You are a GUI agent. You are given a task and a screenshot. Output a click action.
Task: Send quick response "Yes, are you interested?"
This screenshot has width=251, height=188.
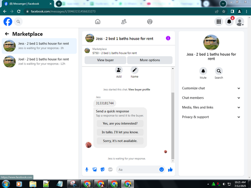point(120,123)
